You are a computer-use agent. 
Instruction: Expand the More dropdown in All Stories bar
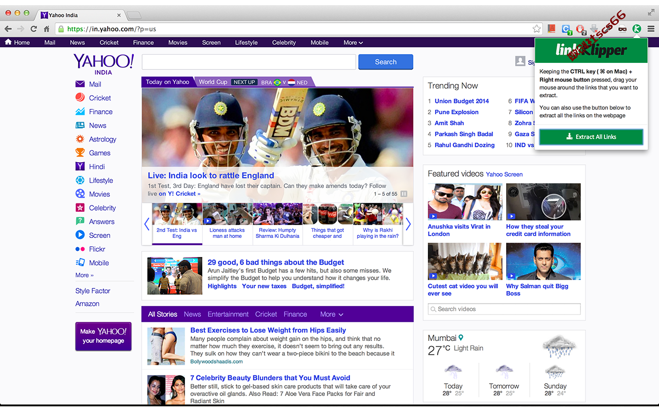tap(332, 314)
